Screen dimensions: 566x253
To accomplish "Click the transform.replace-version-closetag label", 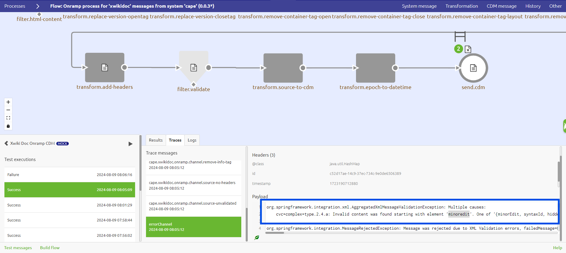I will pyautogui.click(x=193, y=17).
